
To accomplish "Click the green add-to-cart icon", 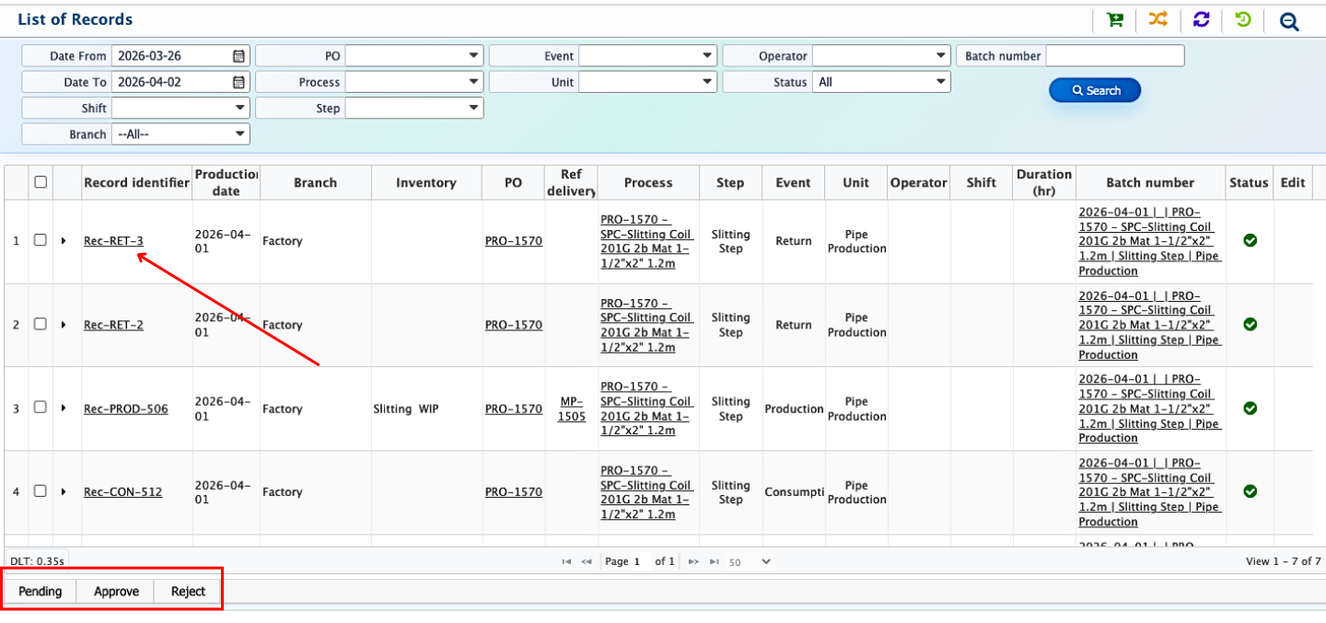I will tap(1115, 20).
